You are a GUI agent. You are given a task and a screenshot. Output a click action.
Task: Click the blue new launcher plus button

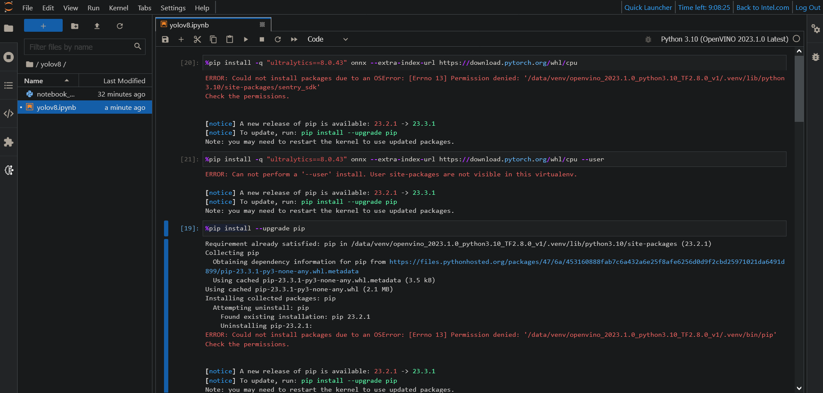43,26
